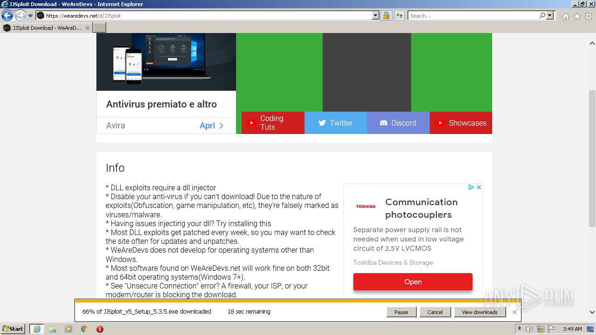Open Chrome from the taskbar

coord(84,329)
